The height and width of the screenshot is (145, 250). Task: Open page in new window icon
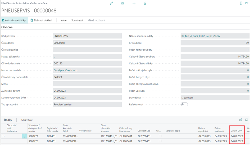pyautogui.click(x=247, y=3)
